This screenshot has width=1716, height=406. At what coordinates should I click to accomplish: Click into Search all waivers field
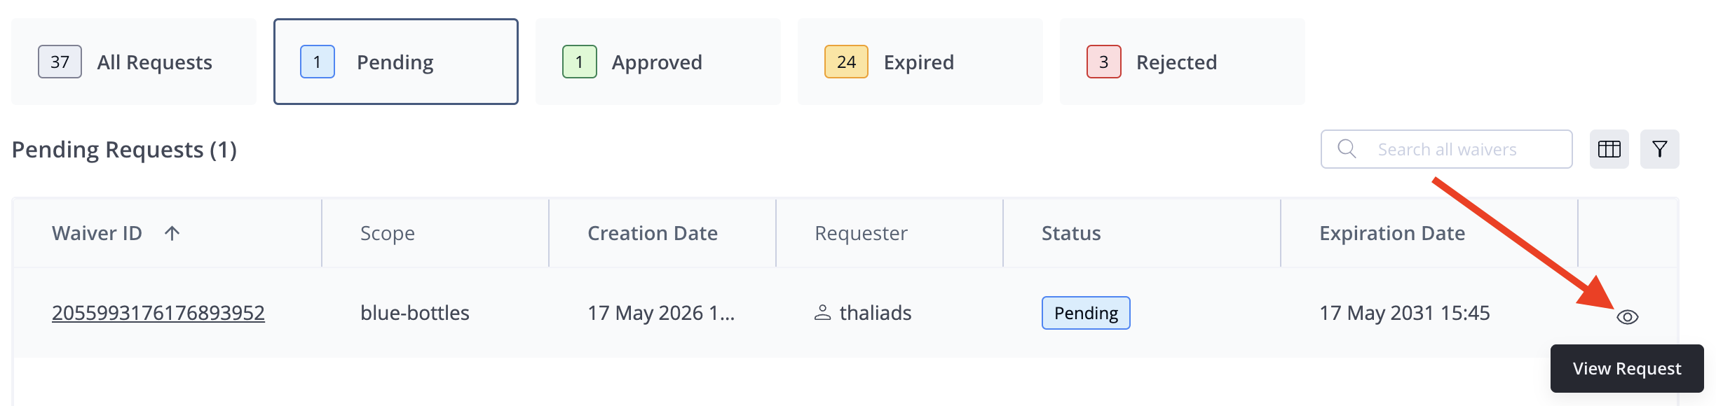pyautogui.click(x=1447, y=149)
